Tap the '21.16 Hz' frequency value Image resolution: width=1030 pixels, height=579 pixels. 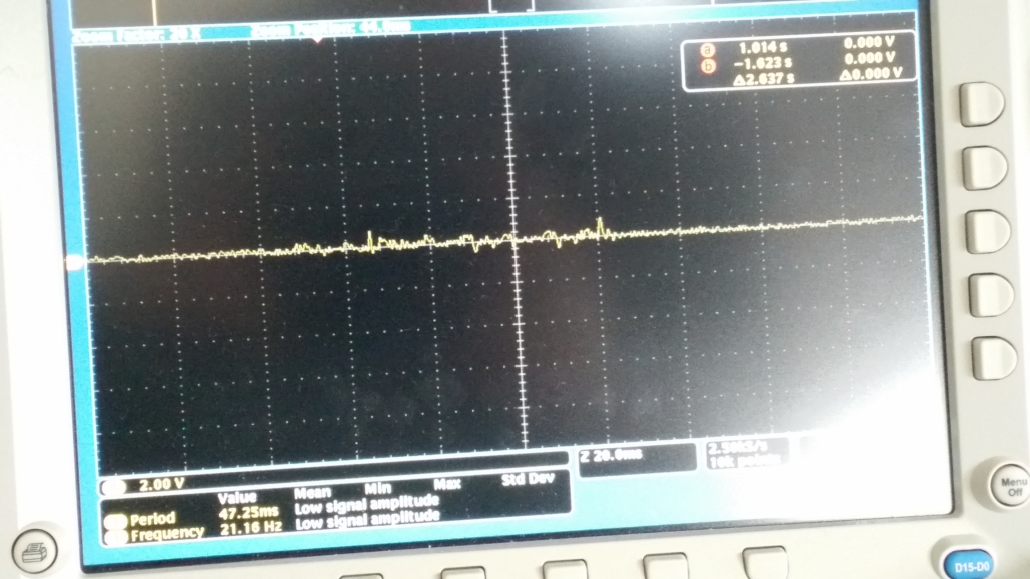250,528
